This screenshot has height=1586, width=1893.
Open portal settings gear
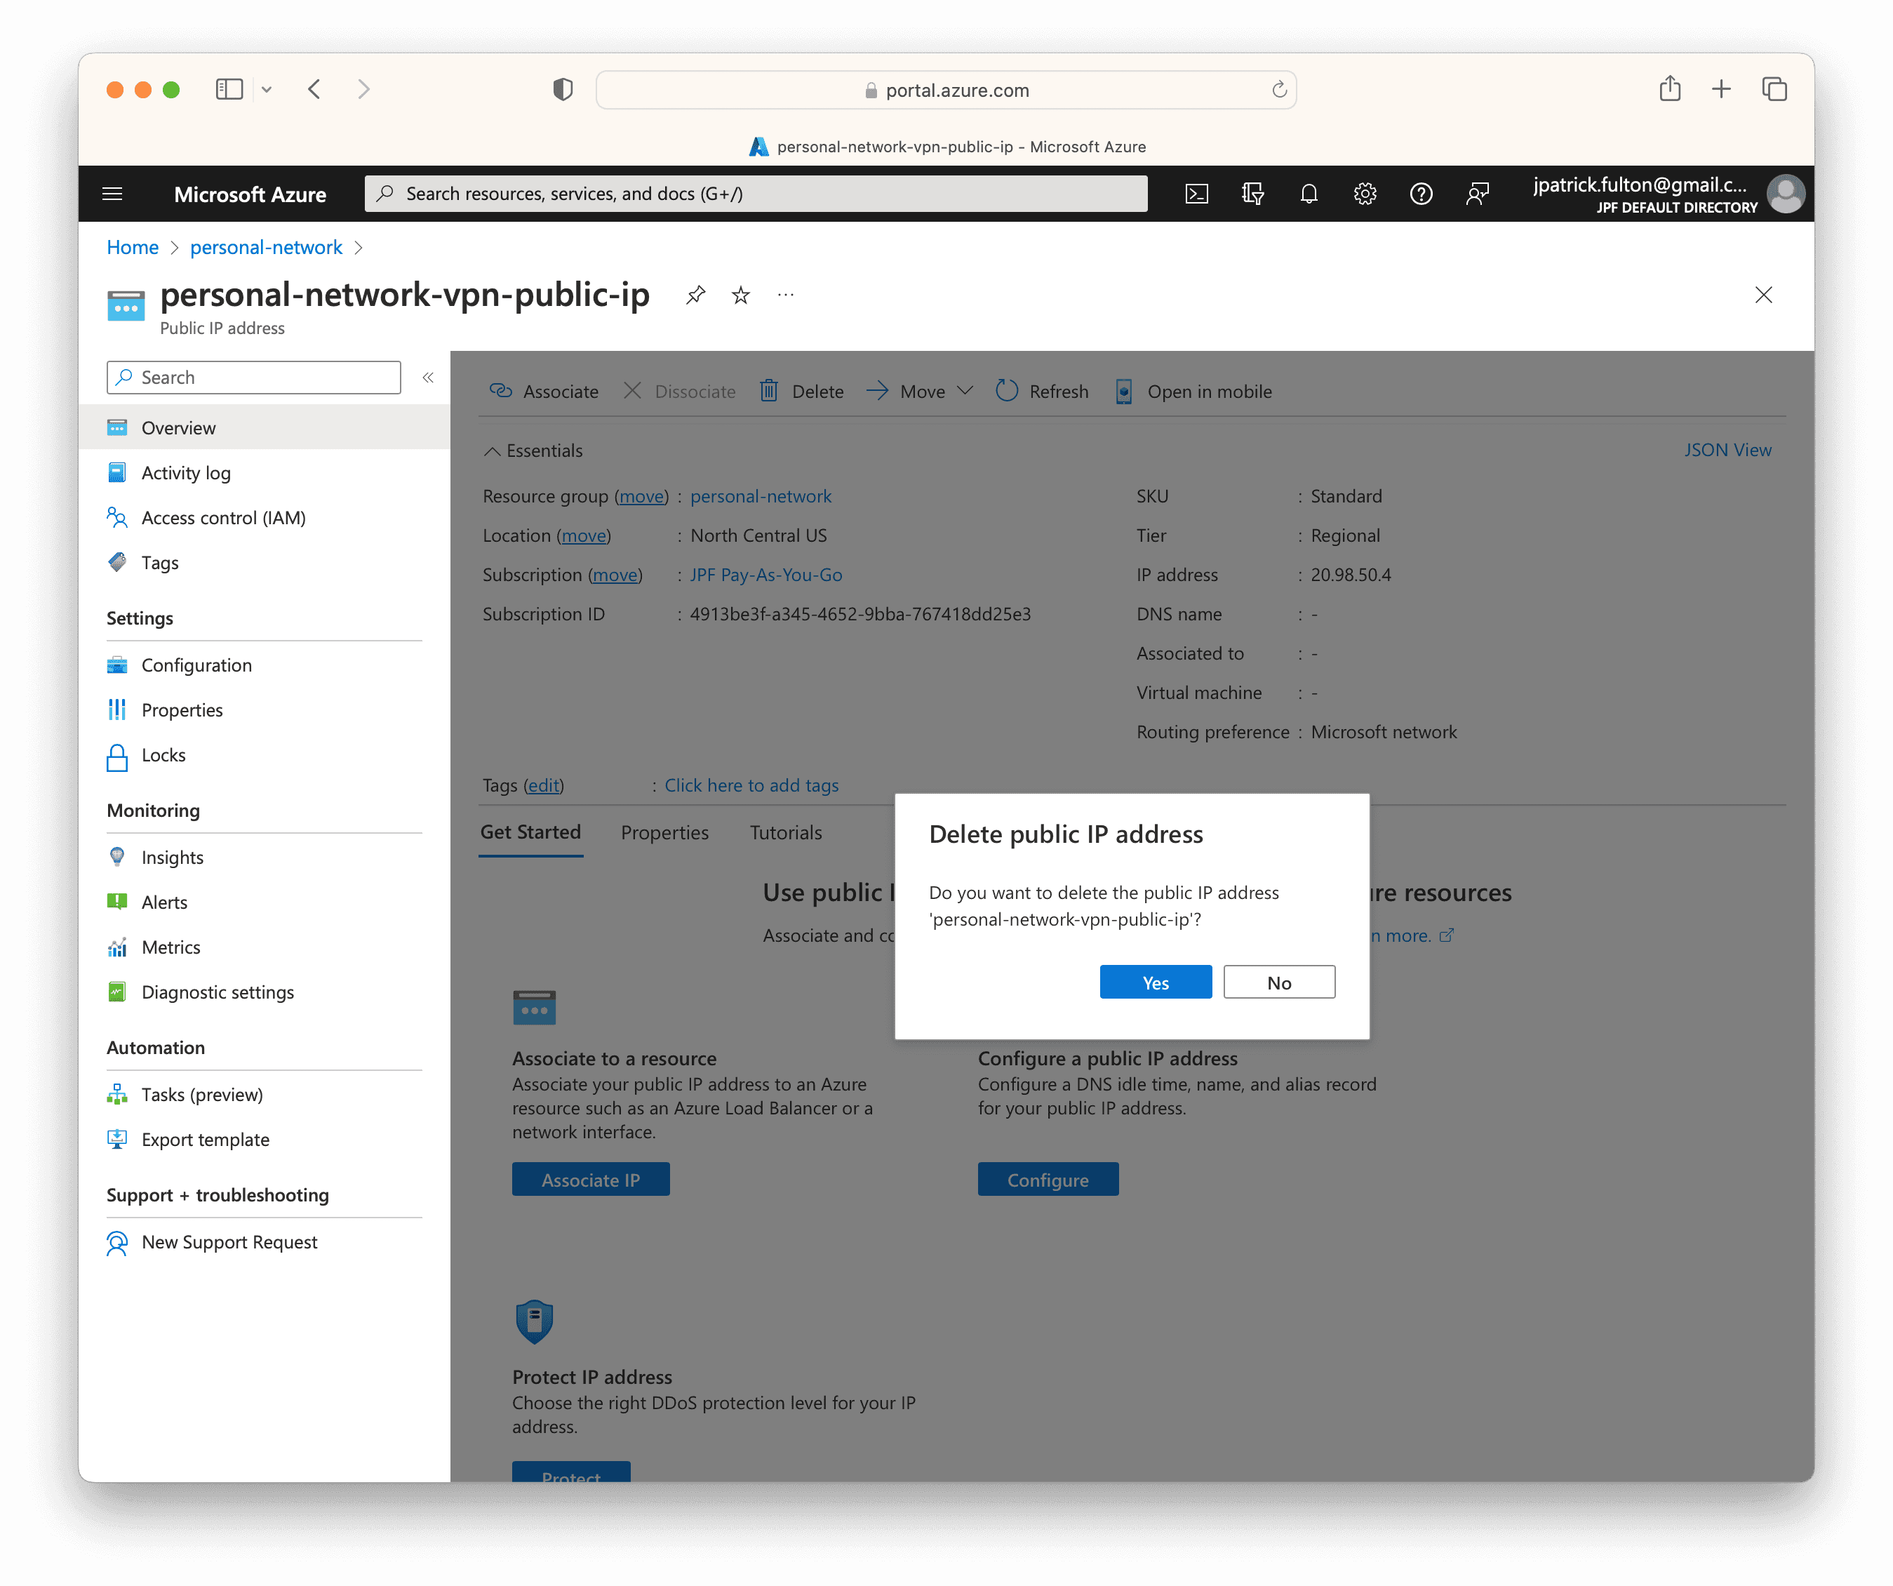click(1365, 194)
